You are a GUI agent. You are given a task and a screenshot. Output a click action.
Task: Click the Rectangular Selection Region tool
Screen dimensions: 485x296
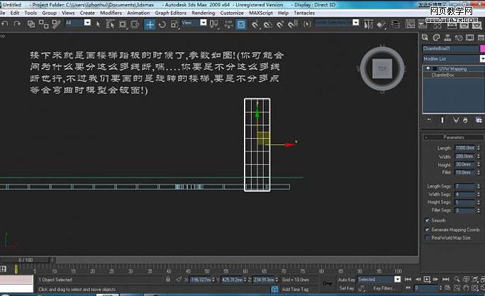[x=123, y=24]
